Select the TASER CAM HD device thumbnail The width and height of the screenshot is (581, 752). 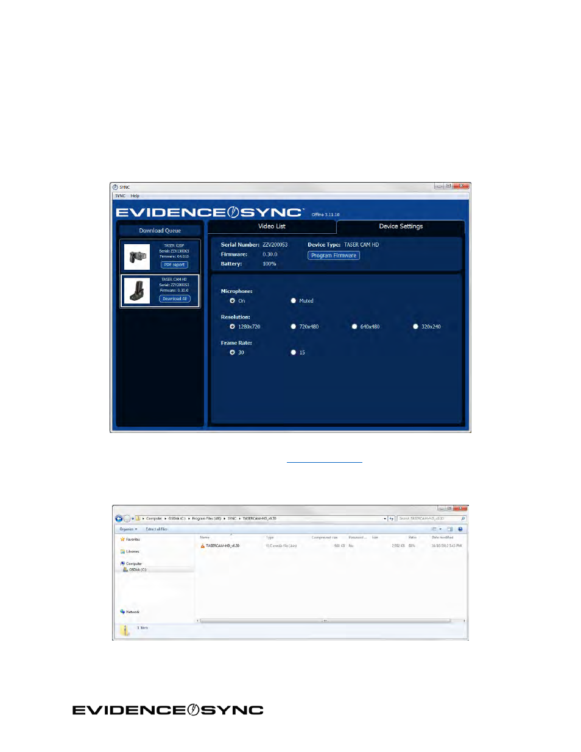point(137,290)
